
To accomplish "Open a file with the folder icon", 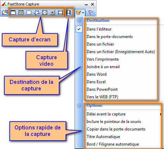I will click(5, 12).
